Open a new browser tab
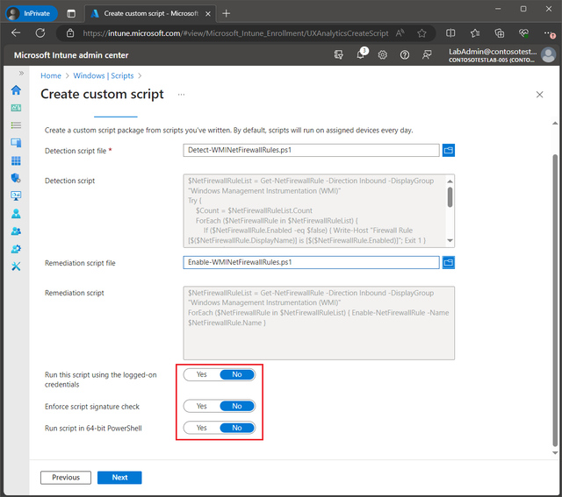The width and height of the screenshot is (562, 497). [227, 14]
